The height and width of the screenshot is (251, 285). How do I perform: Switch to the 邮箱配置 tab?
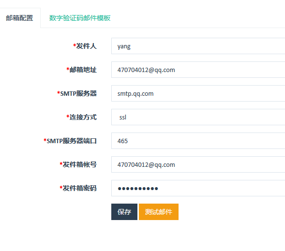pyautogui.click(x=20, y=18)
